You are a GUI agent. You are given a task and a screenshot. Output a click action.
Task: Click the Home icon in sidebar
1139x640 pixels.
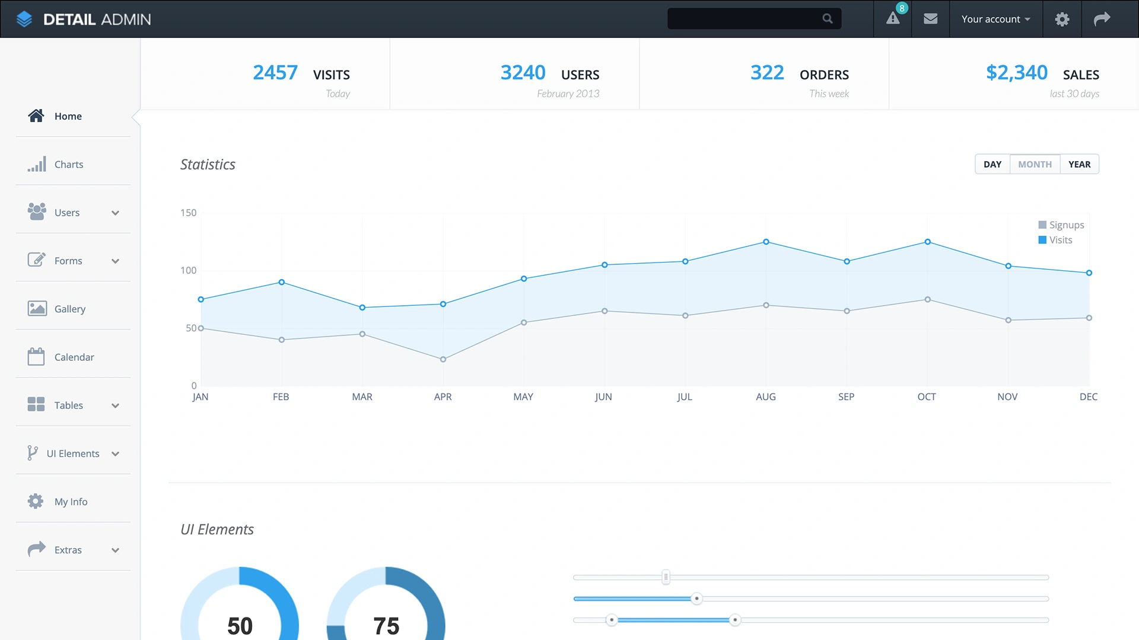37,116
